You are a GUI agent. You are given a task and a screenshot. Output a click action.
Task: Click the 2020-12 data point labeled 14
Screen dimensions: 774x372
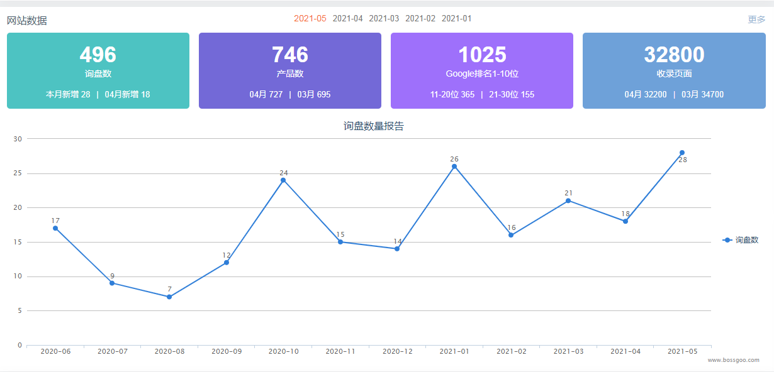tap(397, 249)
